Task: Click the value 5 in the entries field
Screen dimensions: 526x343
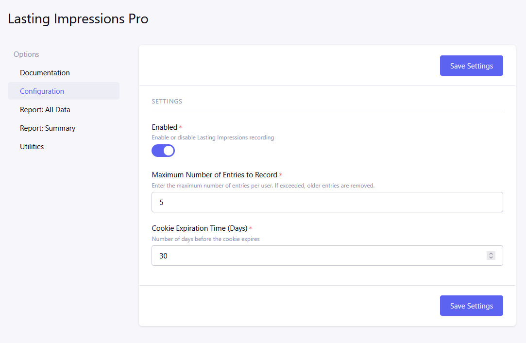Action: click(161, 202)
